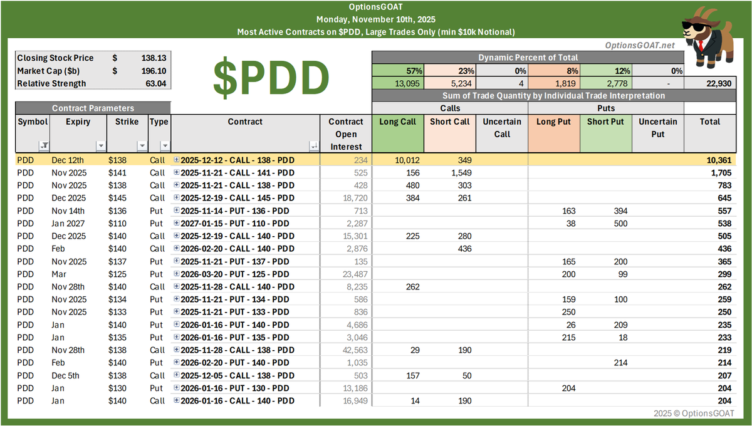Image resolution: width=752 pixels, height=426 pixels.
Task: Expand the 2025-11-14 PUT 136 contract row
Action: point(177,211)
